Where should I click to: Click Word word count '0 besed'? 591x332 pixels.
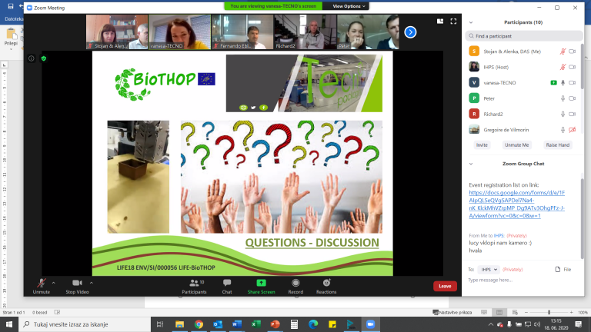(x=39, y=313)
